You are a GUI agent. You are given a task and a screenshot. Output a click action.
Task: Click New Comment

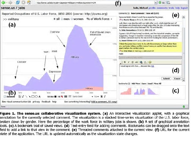pyautogui.click(x=137, y=14)
